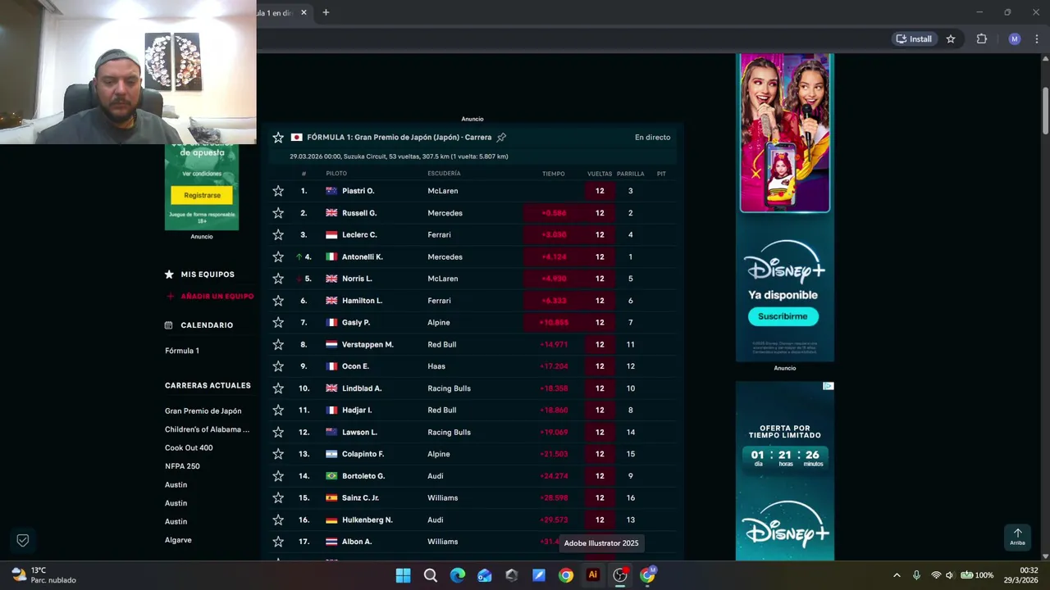Open Disney+ limited offer countdown ad
1050x590 pixels.
tap(785, 471)
